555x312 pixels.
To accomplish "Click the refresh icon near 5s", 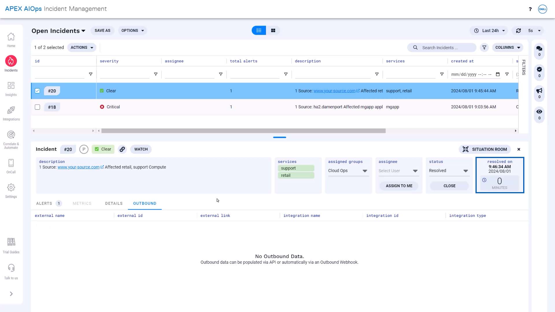I will pos(519,31).
